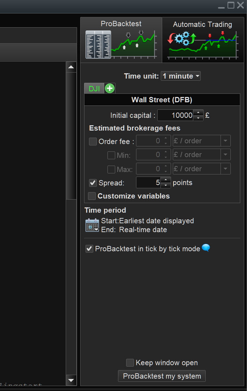Enable Customize variables checkbox

[92, 196]
